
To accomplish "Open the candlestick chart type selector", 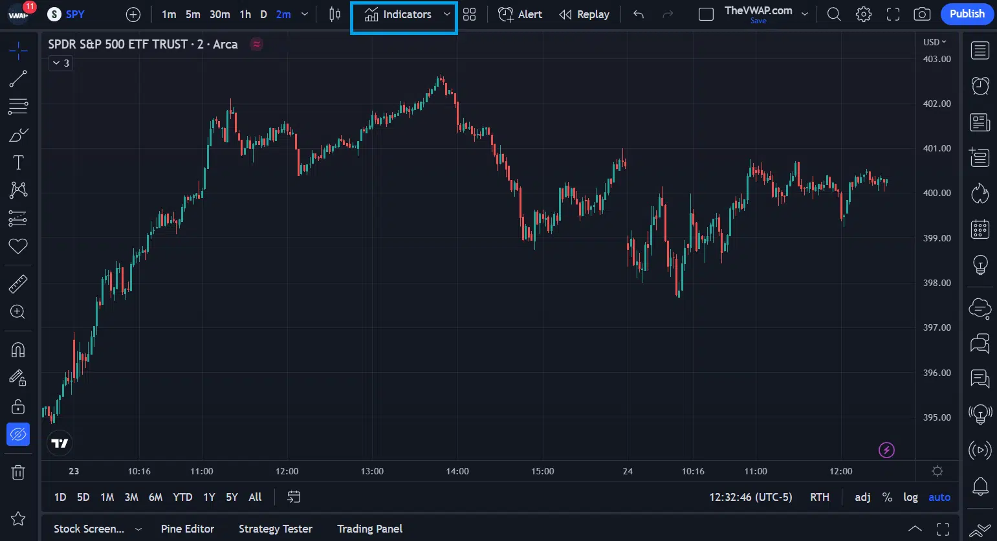I will pos(334,14).
